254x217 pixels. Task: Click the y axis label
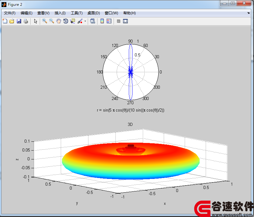coord(77,203)
